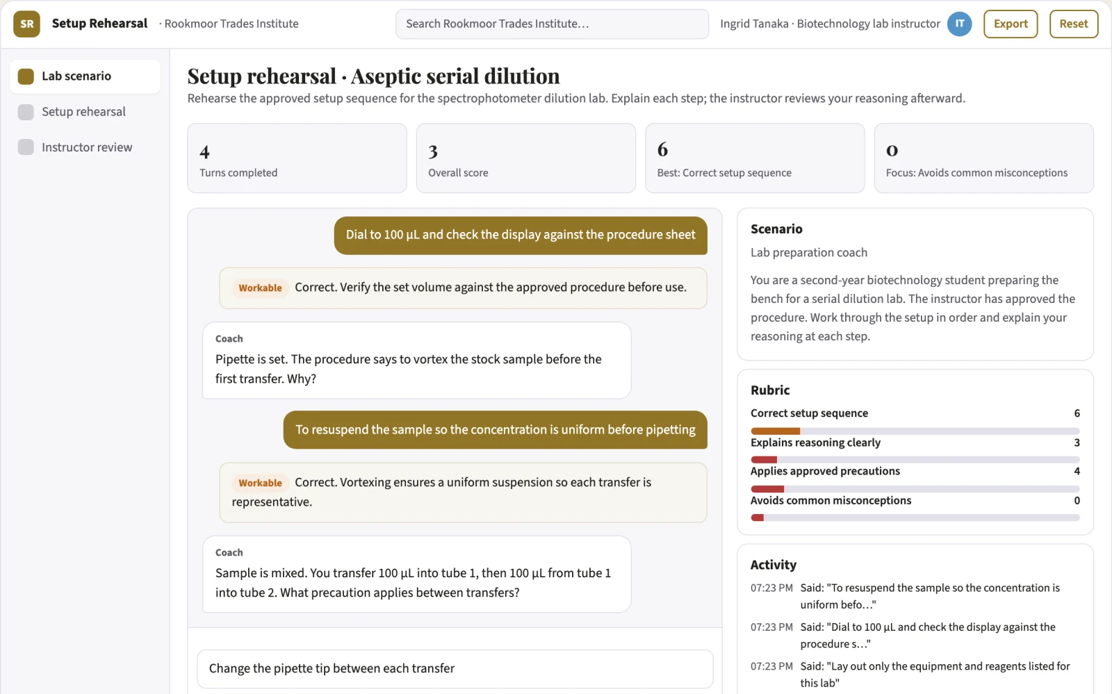Click the Applies approved precautions progress bar
This screenshot has width=1112, height=694.
pos(915,489)
